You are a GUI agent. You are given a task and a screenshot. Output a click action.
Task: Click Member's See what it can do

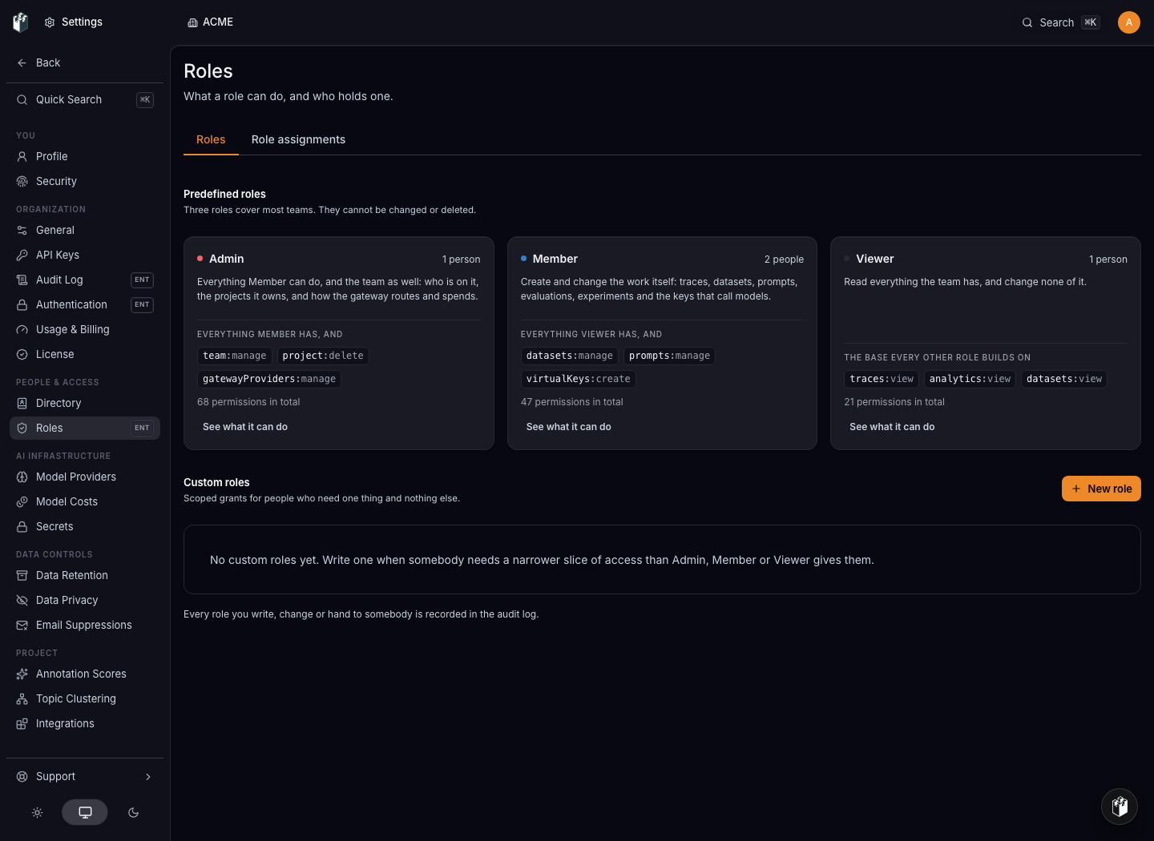click(568, 427)
